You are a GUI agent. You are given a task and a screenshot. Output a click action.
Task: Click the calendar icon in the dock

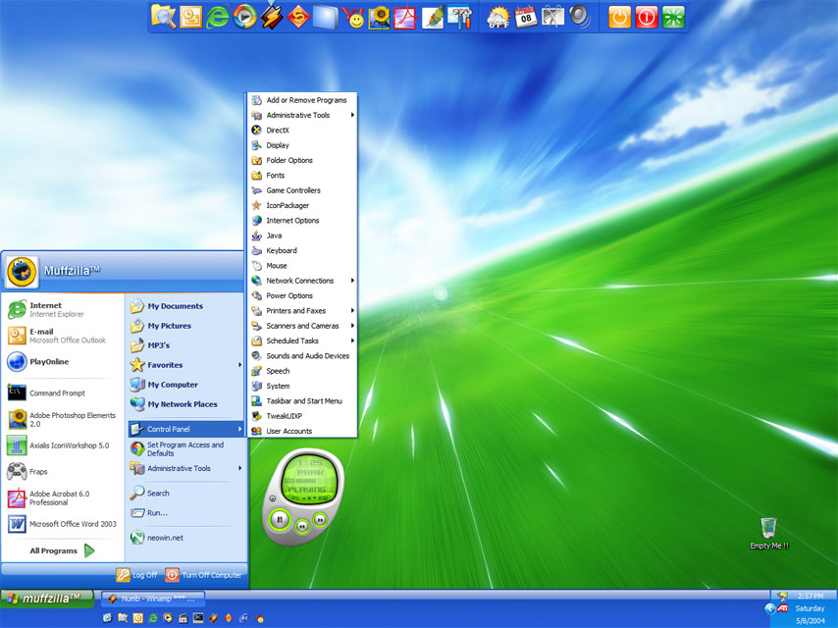point(526,17)
